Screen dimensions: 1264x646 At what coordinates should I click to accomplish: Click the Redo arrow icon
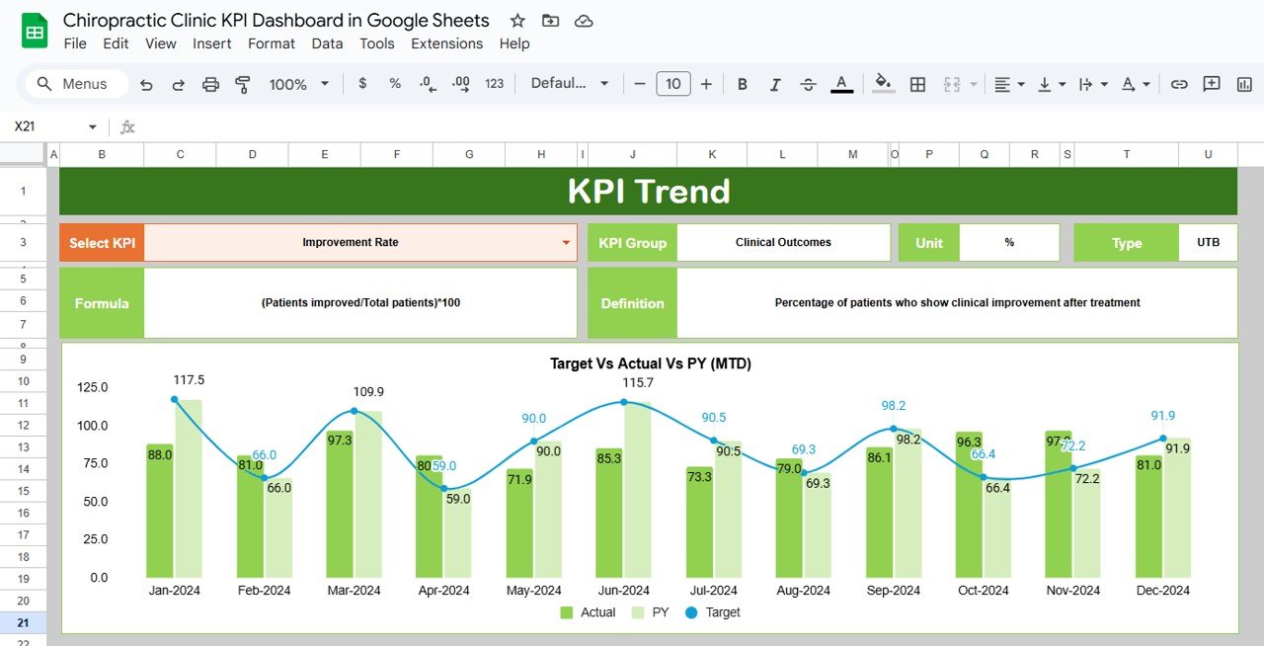click(x=178, y=85)
